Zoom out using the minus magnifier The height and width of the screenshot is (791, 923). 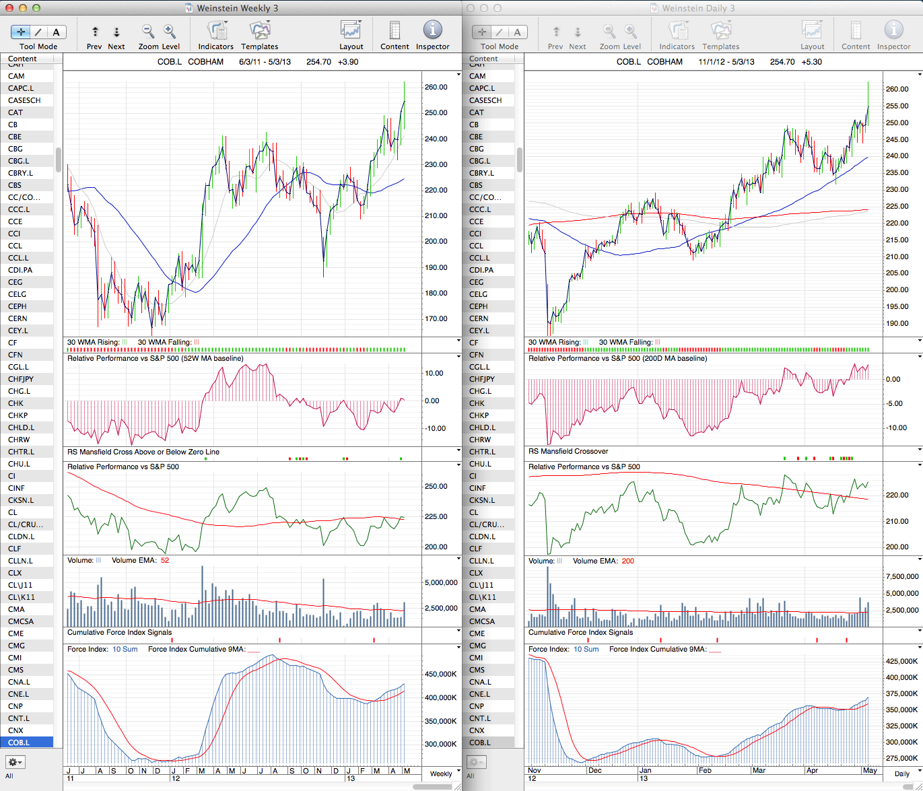coord(148,31)
